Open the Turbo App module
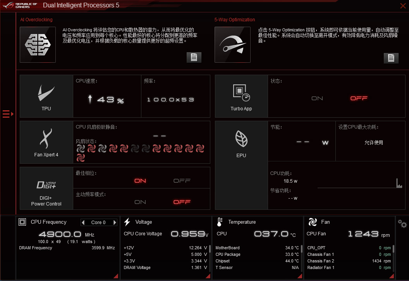The height and width of the screenshot is (281, 409). 241,96
